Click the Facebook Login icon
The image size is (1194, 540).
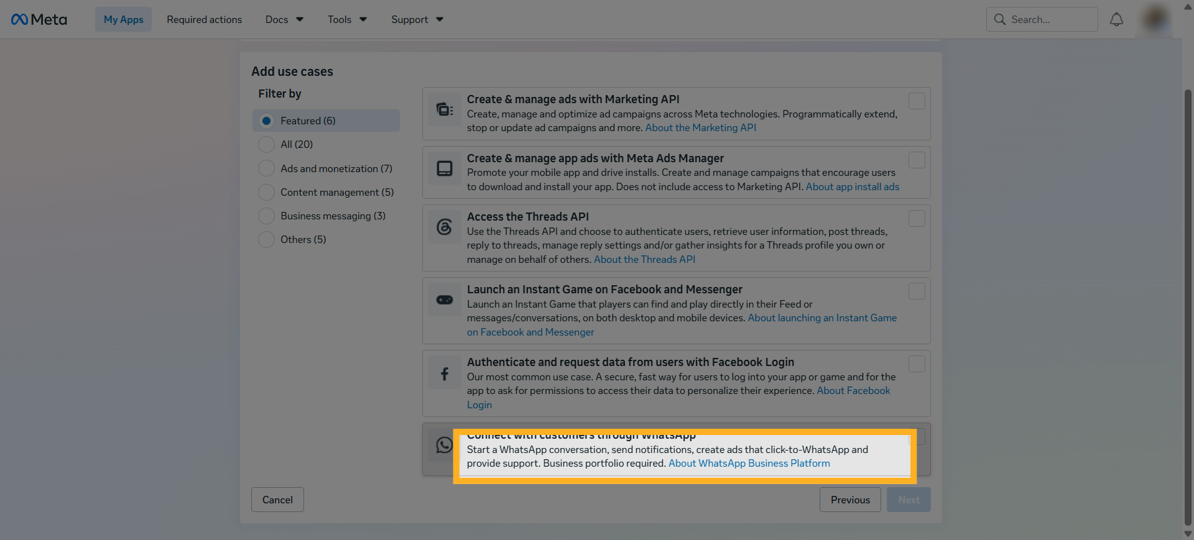pos(445,373)
